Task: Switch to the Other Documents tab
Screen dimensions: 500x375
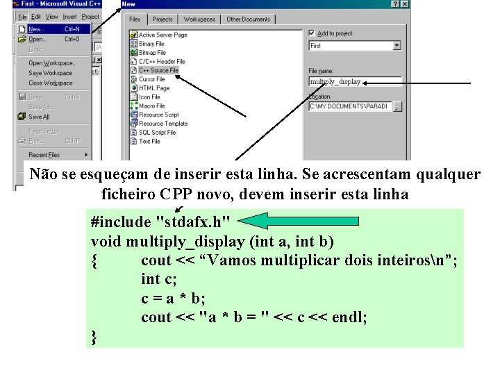Action: [249, 19]
